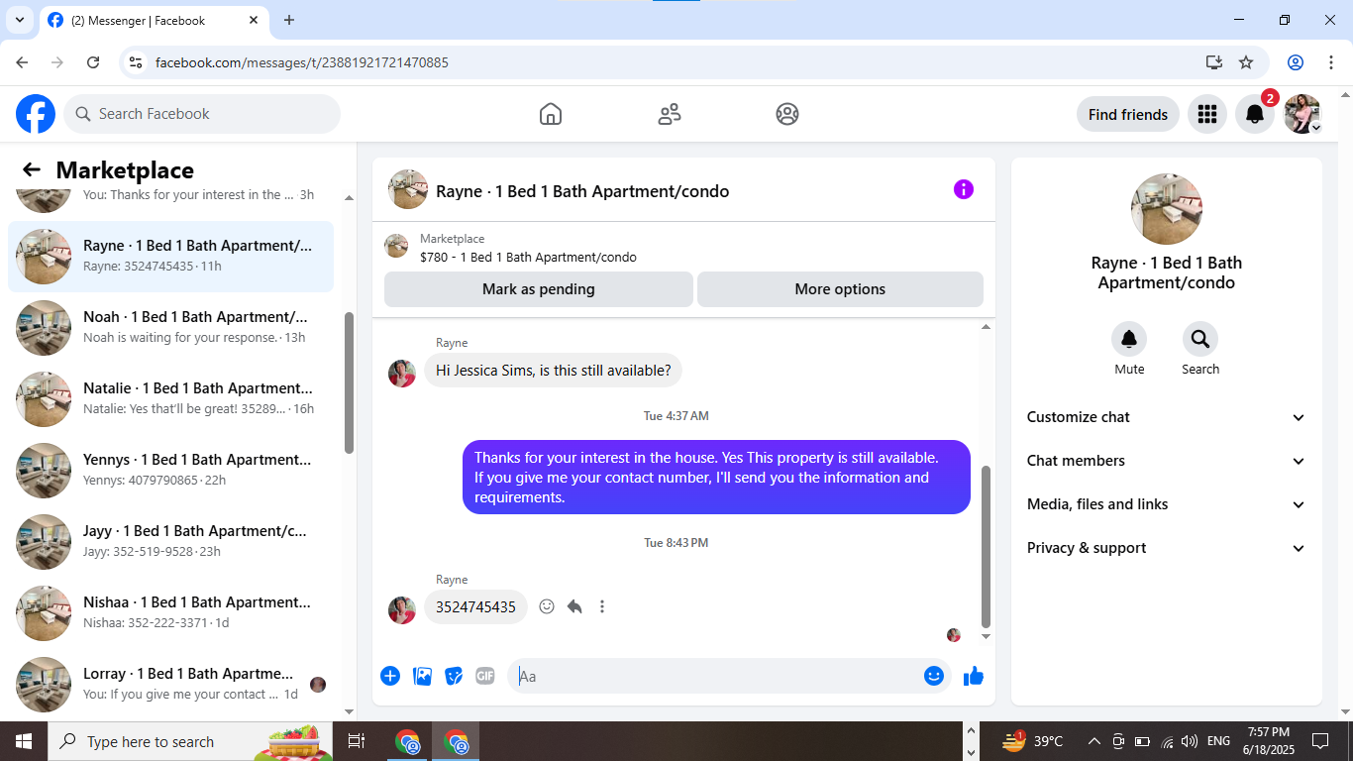This screenshot has width=1353, height=761.
Task: Click the Find friends button
Action: pyautogui.click(x=1128, y=114)
